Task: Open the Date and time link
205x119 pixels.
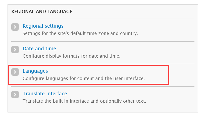Action: tap(39, 49)
